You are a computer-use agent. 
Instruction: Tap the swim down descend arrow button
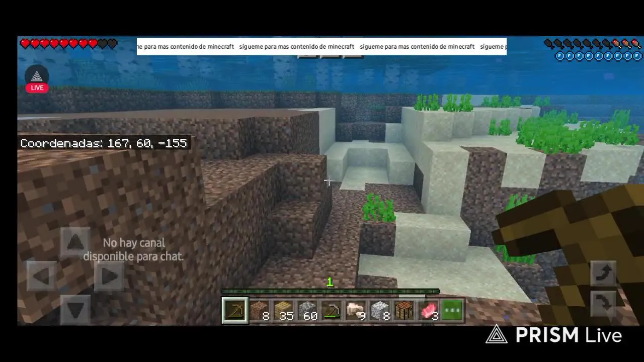tap(604, 303)
